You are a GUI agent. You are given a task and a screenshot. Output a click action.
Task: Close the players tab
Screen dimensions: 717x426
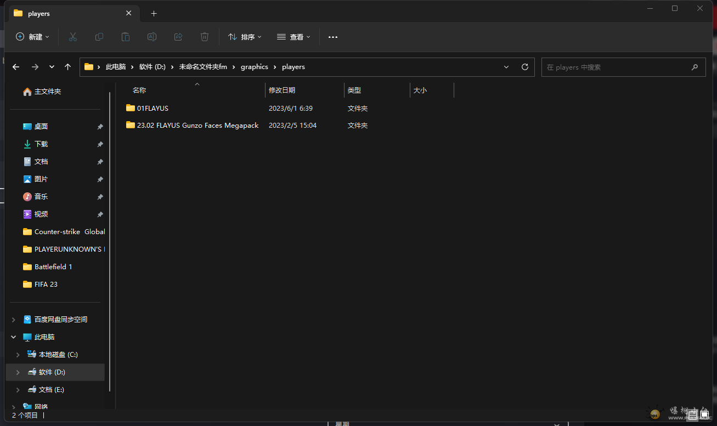pyautogui.click(x=128, y=13)
